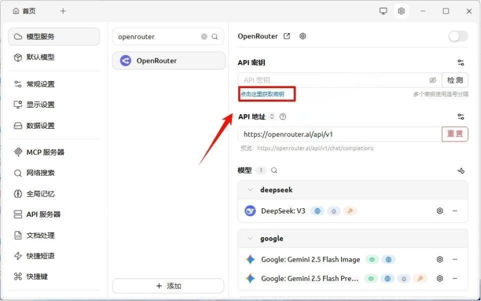Click Gemini 2.5 Flash Pre… vision eye tag
481x301 pixels.
click(371, 278)
